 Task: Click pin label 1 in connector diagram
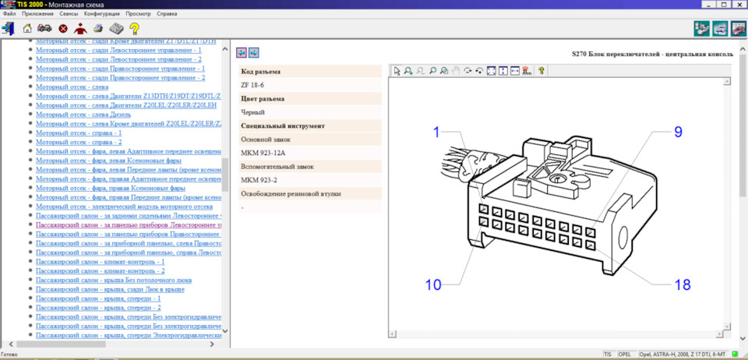[x=436, y=132]
